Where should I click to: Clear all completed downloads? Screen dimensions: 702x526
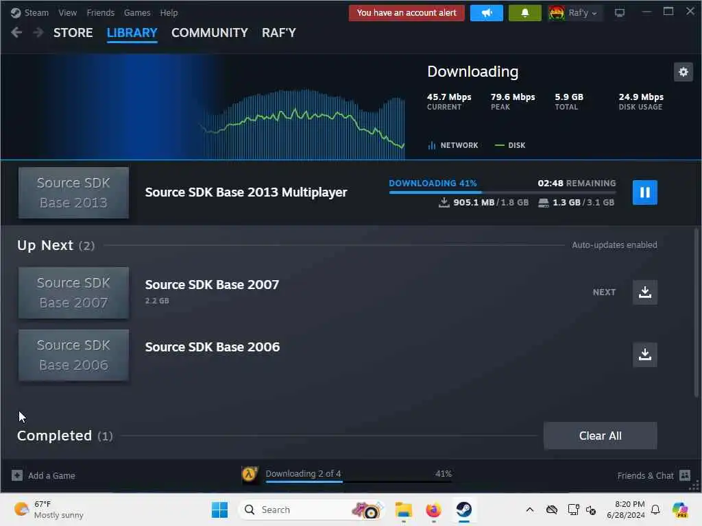600,436
